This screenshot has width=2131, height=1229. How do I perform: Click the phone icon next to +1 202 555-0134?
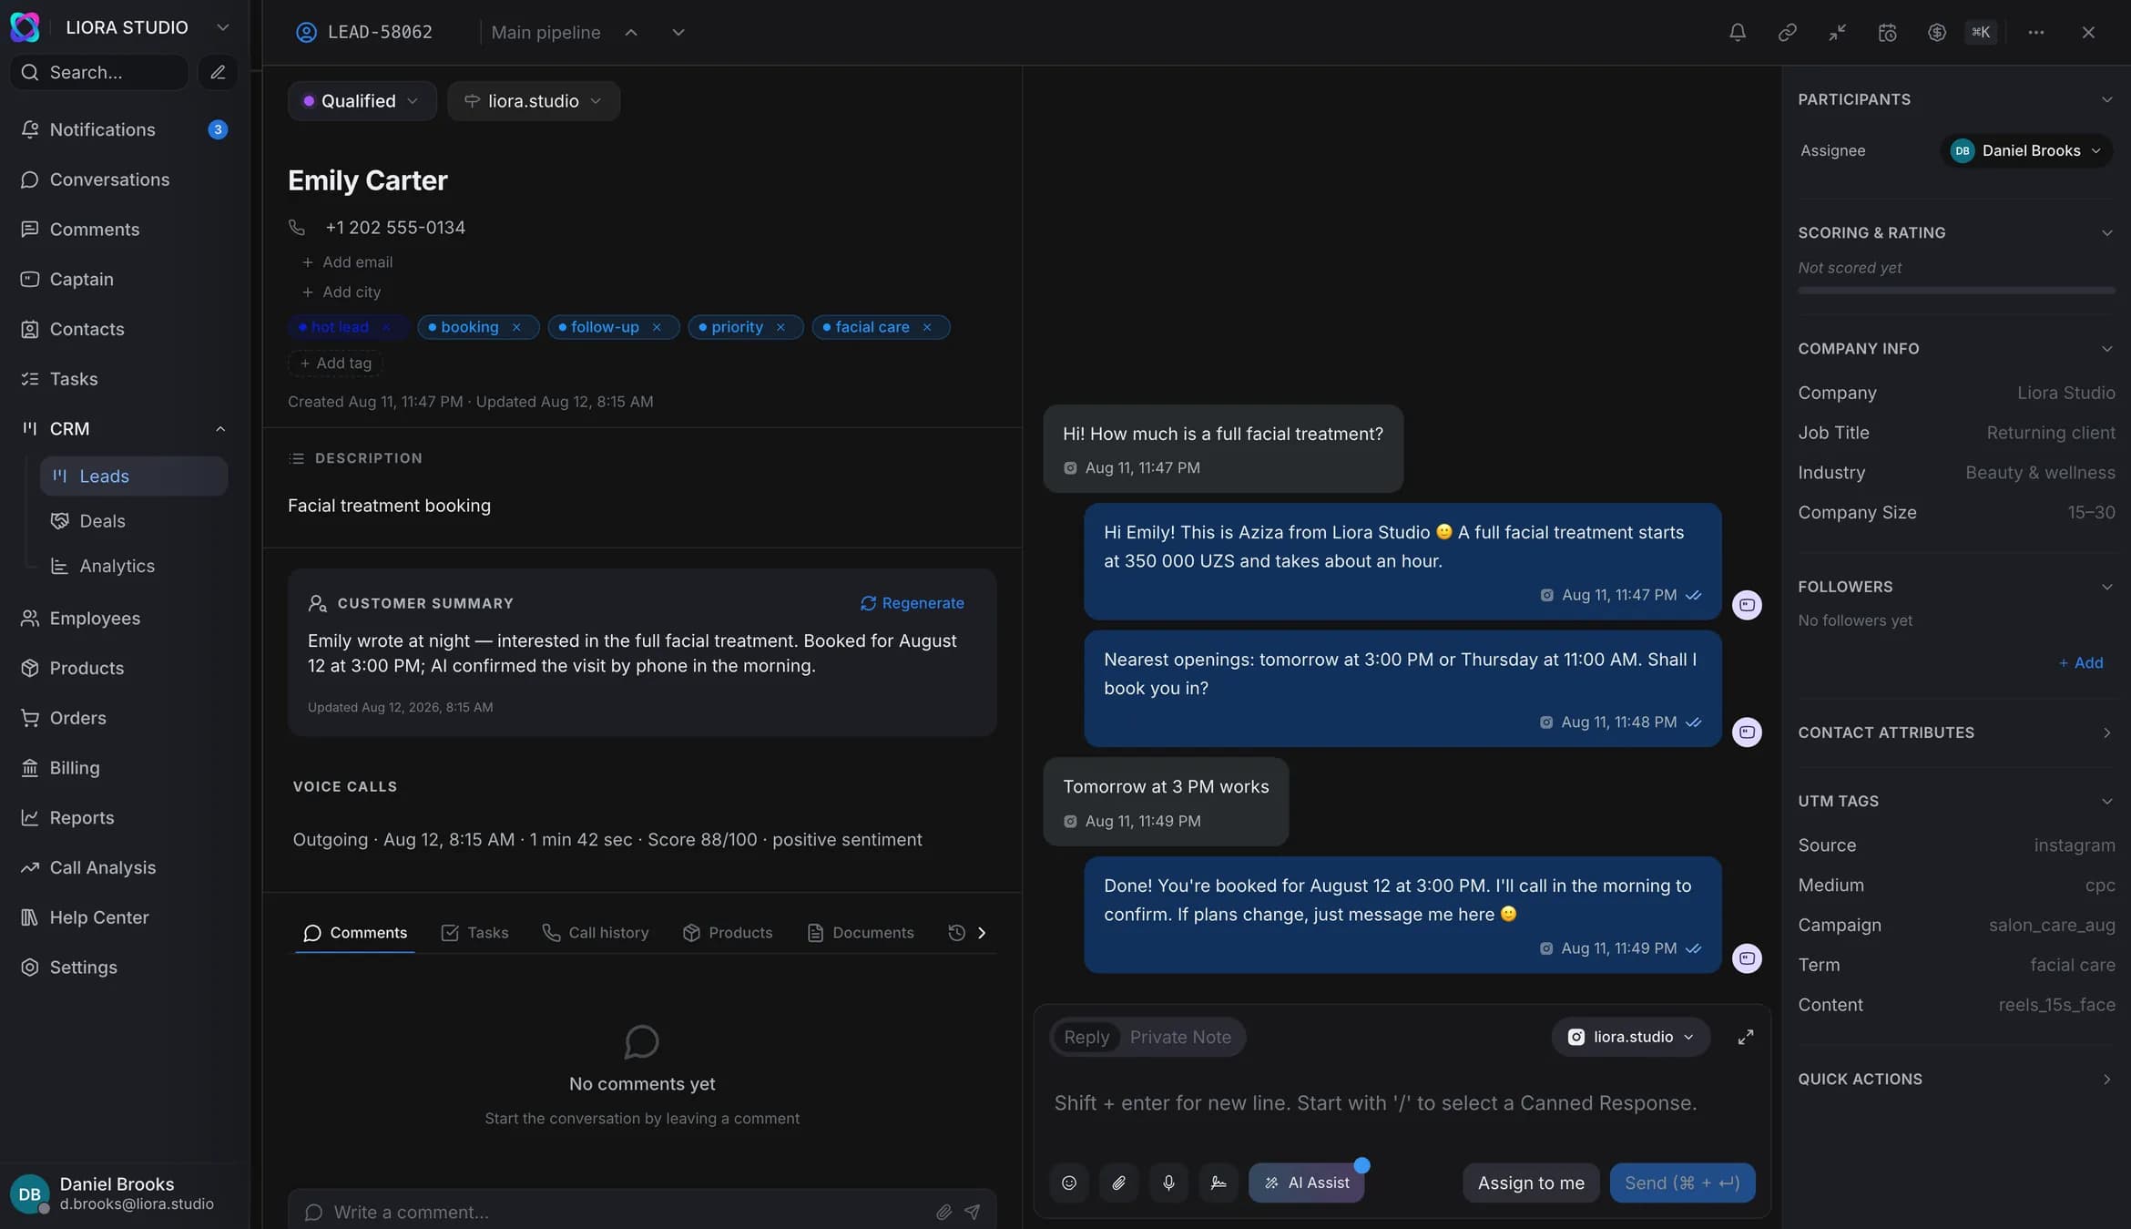pos(297,227)
